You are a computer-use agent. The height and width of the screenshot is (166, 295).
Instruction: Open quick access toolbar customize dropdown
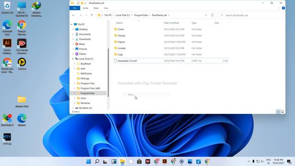point(85,3)
